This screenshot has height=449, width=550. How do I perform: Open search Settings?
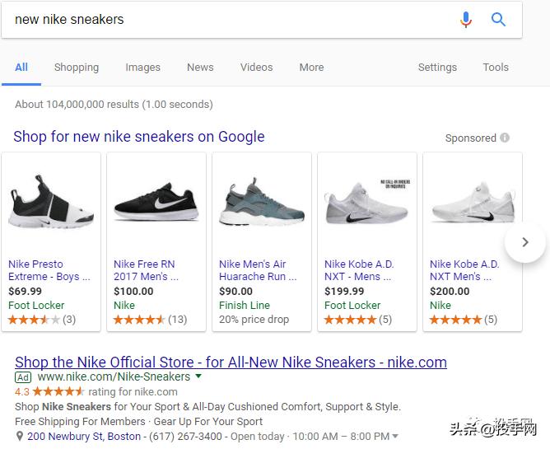[x=437, y=68]
